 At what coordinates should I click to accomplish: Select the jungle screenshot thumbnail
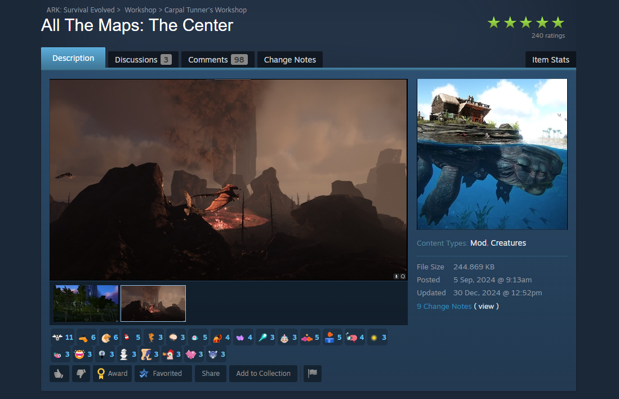(x=86, y=303)
